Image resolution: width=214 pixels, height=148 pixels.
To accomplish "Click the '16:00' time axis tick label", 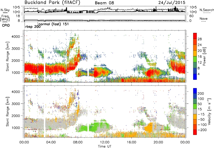I will click(x=131, y=142).
